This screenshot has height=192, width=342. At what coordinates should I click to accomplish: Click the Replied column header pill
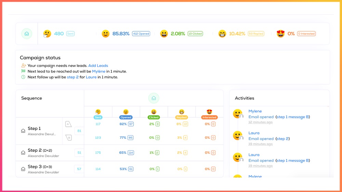pyautogui.click(x=182, y=117)
